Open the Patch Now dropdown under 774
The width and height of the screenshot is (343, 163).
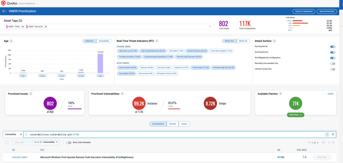coord(296,115)
